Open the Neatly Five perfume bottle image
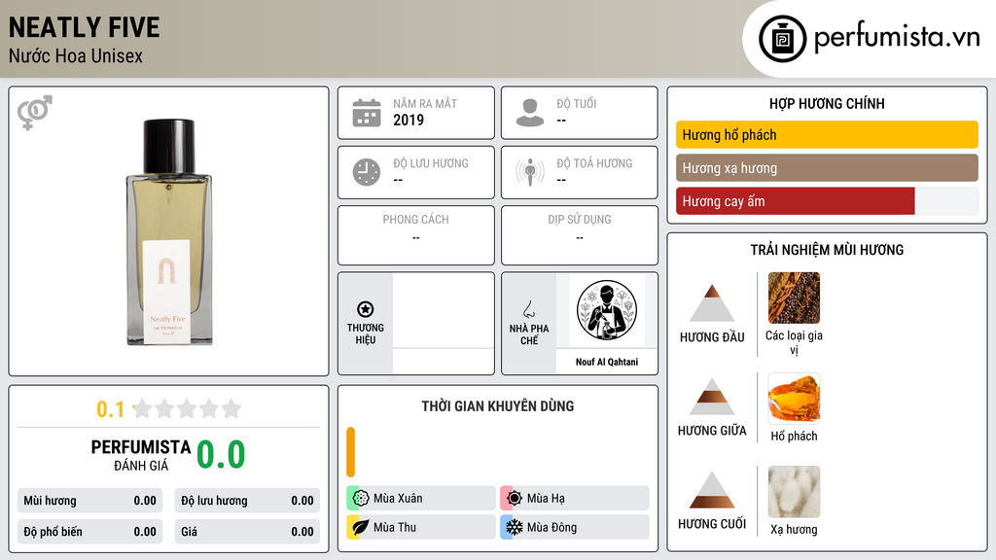This screenshot has height=560, width=996. (169, 231)
